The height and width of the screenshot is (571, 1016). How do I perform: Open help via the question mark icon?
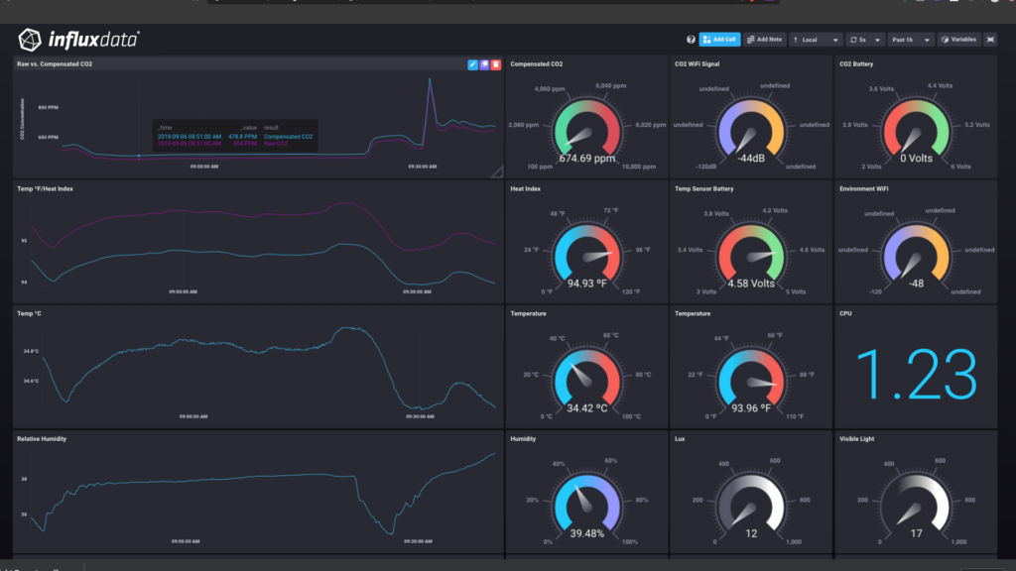coord(691,40)
